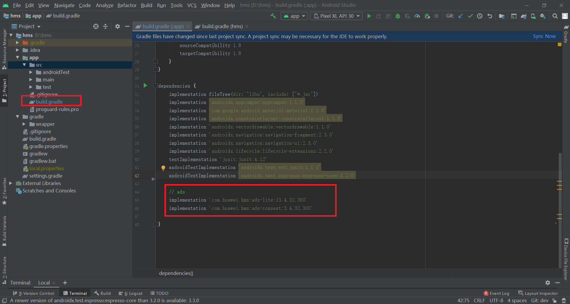Click the Stop square button

(436, 16)
